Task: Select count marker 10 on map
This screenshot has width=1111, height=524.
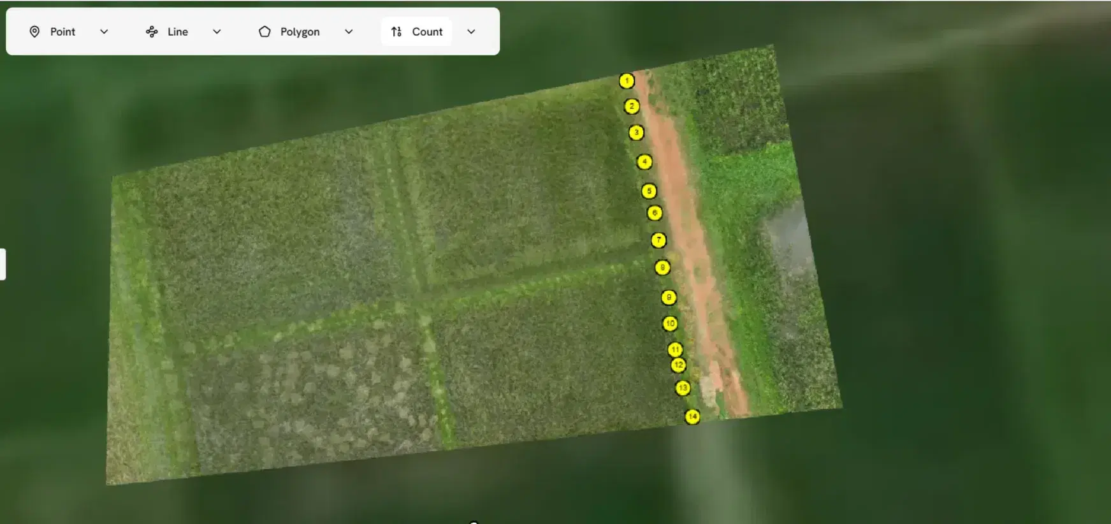Action: tap(670, 324)
